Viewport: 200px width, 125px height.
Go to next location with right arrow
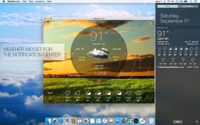(x=79, y=23)
